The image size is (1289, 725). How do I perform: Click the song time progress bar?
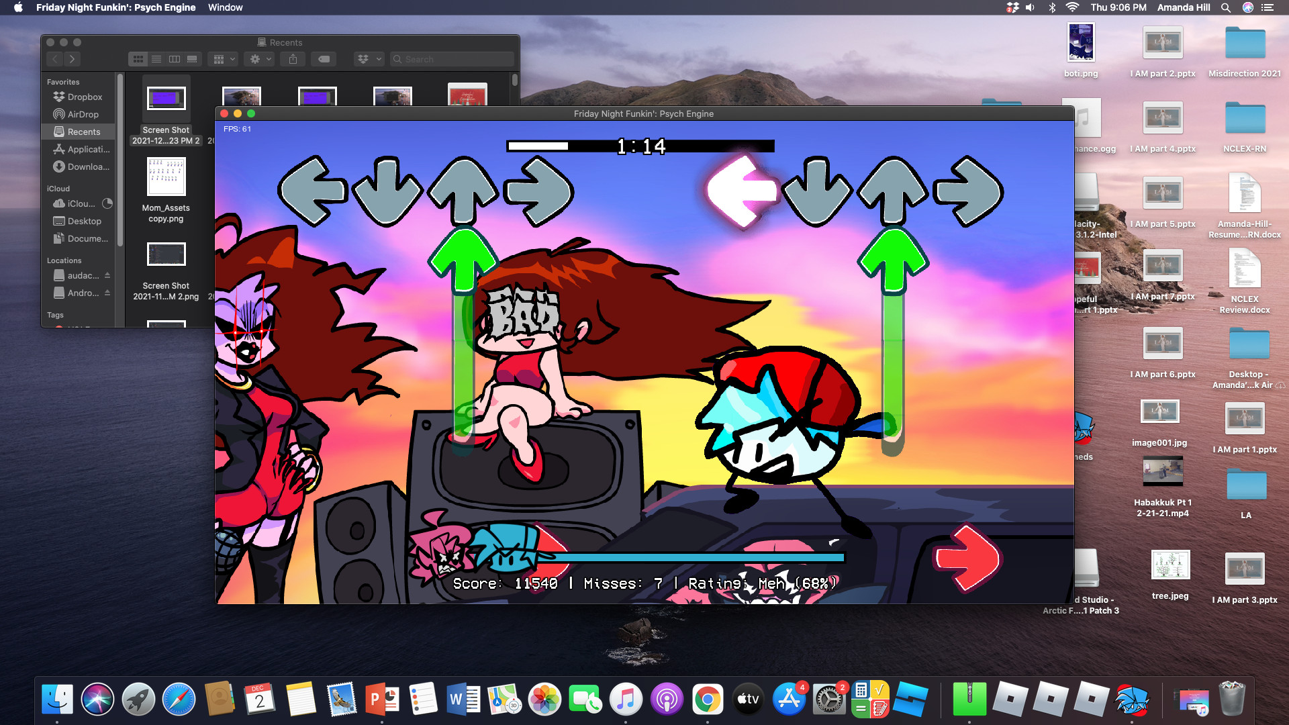click(640, 146)
